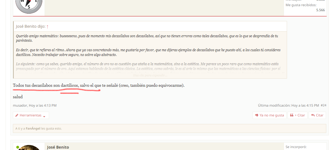Expand quote via Haz clic para expandir
This screenshot has width=333, height=150.
pyautogui.click(x=150, y=75)
